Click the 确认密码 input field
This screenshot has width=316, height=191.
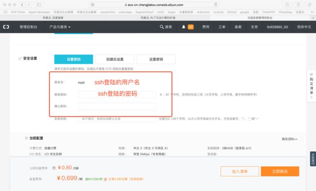coord(117,106)
